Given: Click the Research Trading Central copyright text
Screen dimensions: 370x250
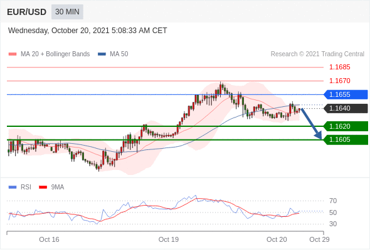Looking at the screenshot, I should coord(317,54).
